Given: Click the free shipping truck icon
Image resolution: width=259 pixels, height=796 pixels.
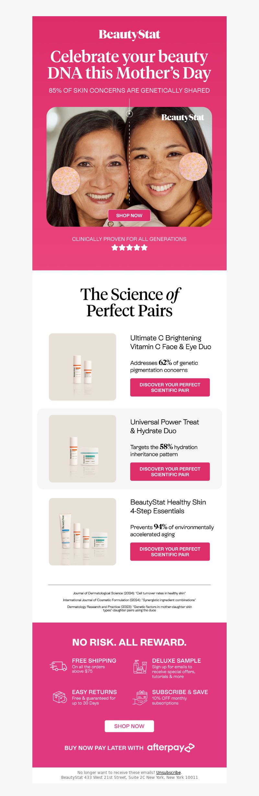Looking at the screenshot, I should click(58, 666).
